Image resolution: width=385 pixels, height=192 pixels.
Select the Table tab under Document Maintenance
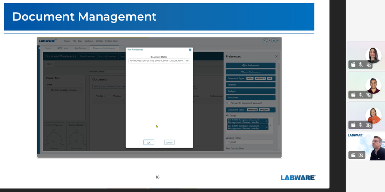coord(50,64)
